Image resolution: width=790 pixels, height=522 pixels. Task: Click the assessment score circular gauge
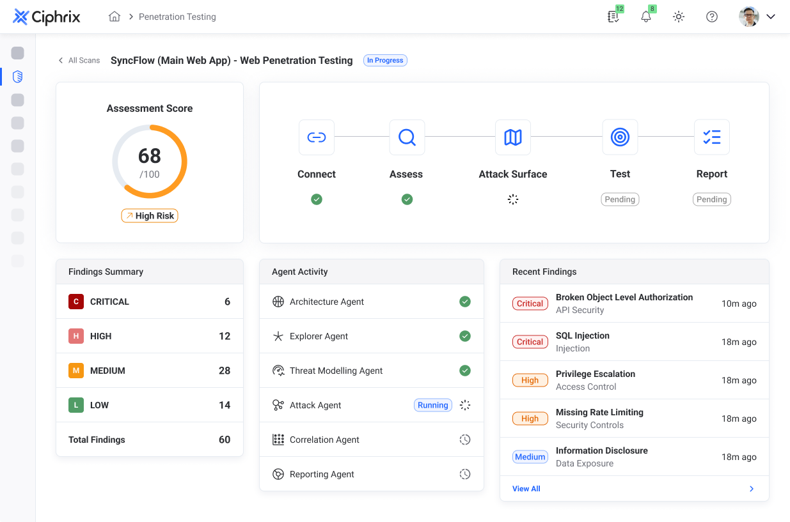tap(150, 162)
